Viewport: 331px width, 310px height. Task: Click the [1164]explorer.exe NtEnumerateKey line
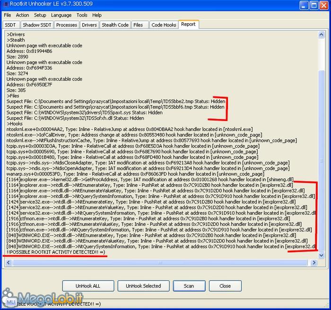coord(150,185)
